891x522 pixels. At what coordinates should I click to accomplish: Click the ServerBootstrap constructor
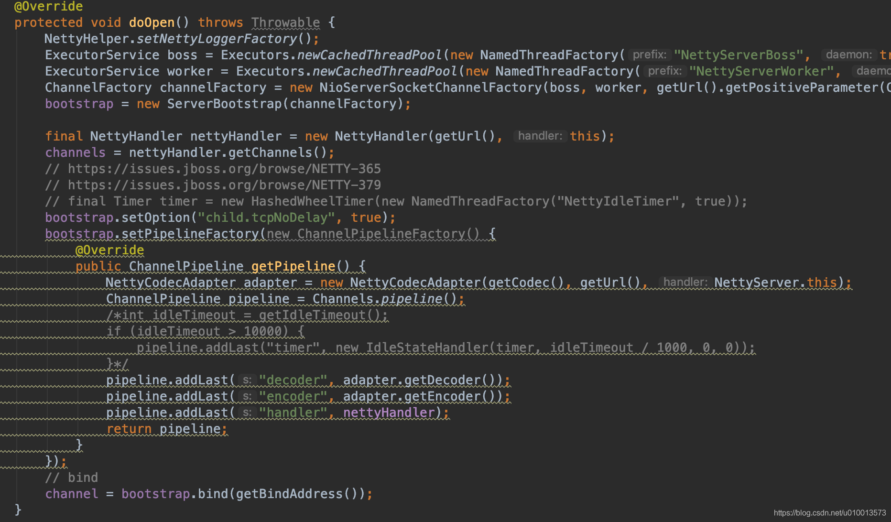pyautogui.click(x=224, y=104)
